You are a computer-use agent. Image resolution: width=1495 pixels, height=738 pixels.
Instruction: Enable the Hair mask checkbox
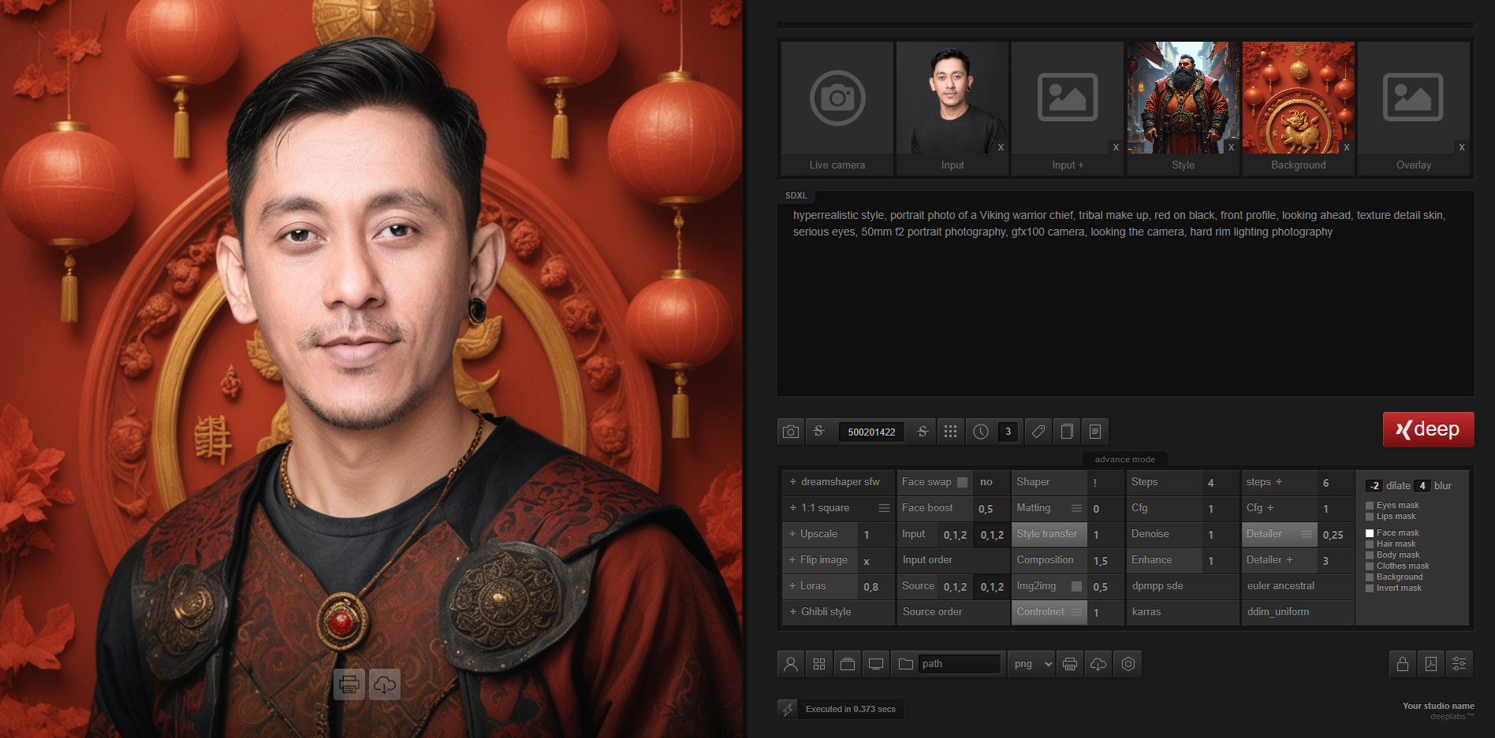[1370, 544]
